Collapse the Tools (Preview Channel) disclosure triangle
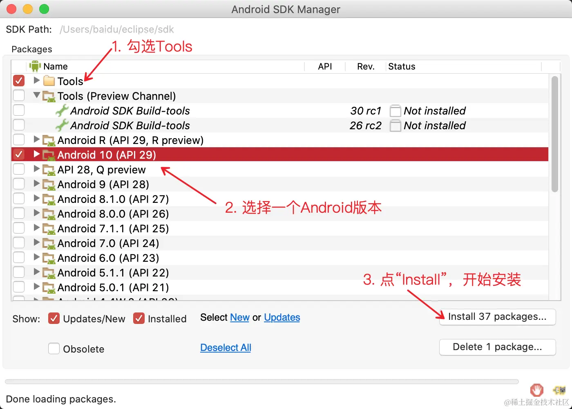 [36, 95]
